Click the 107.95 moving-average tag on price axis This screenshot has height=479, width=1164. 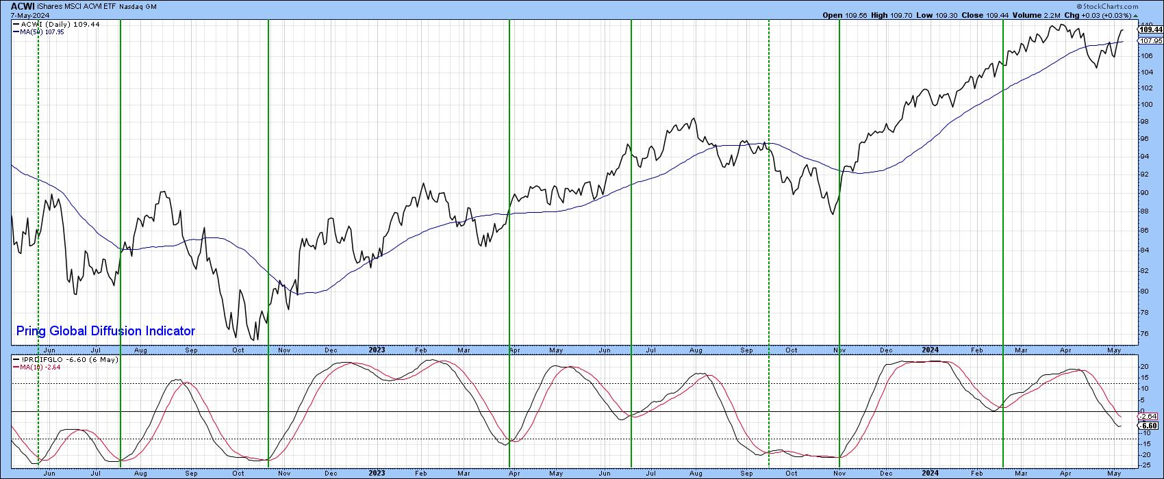click(1150, 41)
